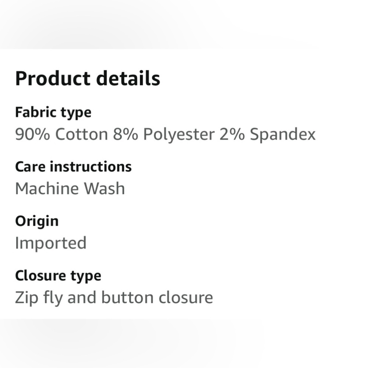Click the Machine Wash value text
368x368 pixels.
pos(70,188)
